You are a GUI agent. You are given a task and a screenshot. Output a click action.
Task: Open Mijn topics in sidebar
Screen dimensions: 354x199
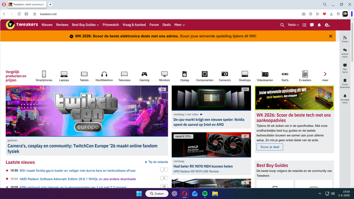pos(345,69)
